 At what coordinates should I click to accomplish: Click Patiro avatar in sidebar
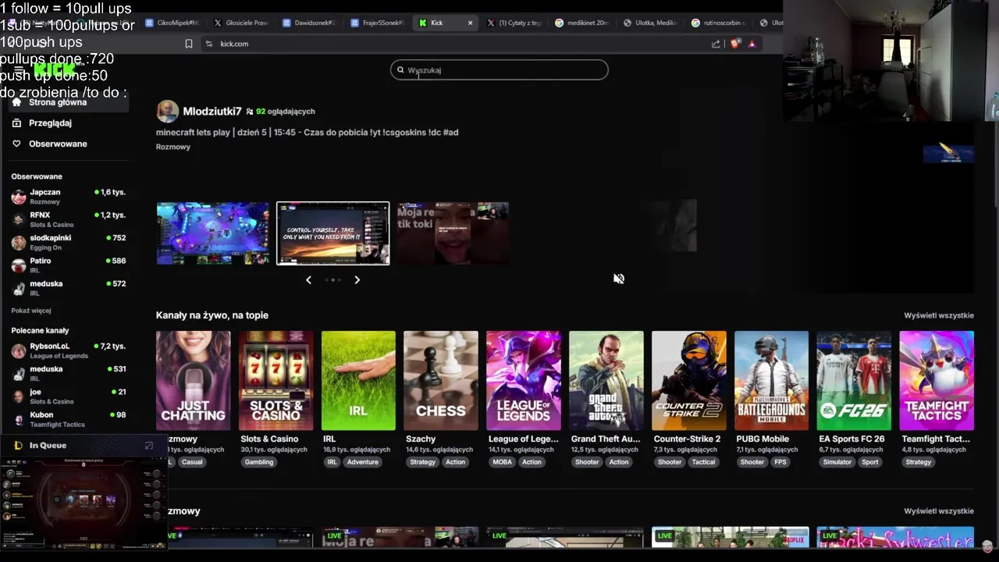point(19,265)
